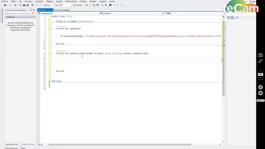Place cursor on the ConnectionString code line
The width and height of the screenshot is (265, 149).
pyautogui.click(x=141, y=36)
